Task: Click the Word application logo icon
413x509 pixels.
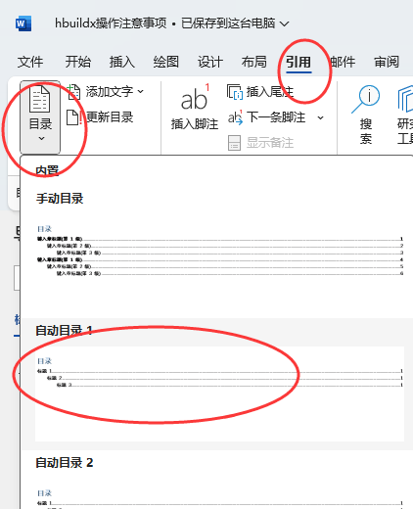Action: (x=23, y=23)
